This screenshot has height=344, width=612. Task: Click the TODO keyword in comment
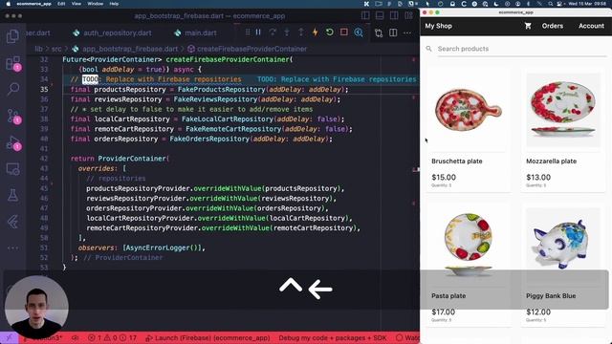pyautogui.click(x=90, y=79)
